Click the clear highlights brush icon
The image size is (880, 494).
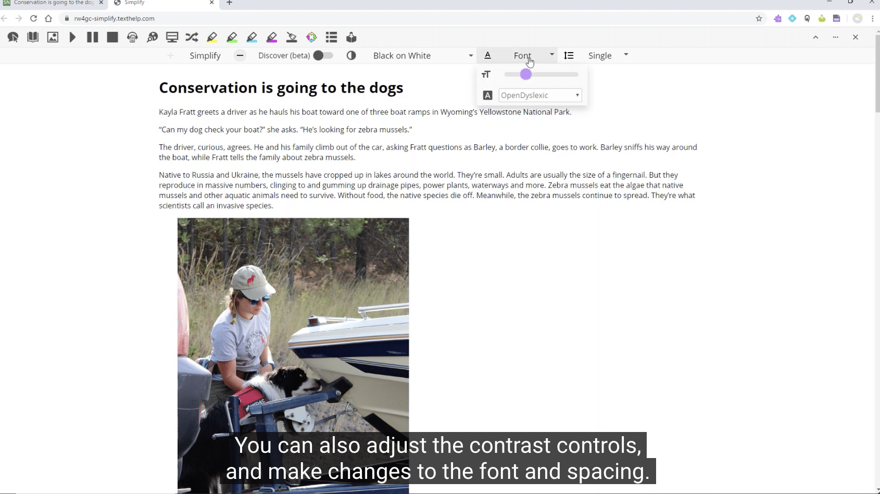tap(292, 37)
